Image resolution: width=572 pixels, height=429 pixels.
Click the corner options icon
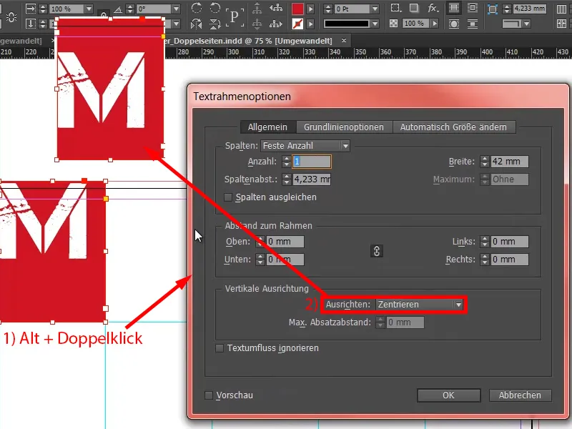tap(493, 9)
